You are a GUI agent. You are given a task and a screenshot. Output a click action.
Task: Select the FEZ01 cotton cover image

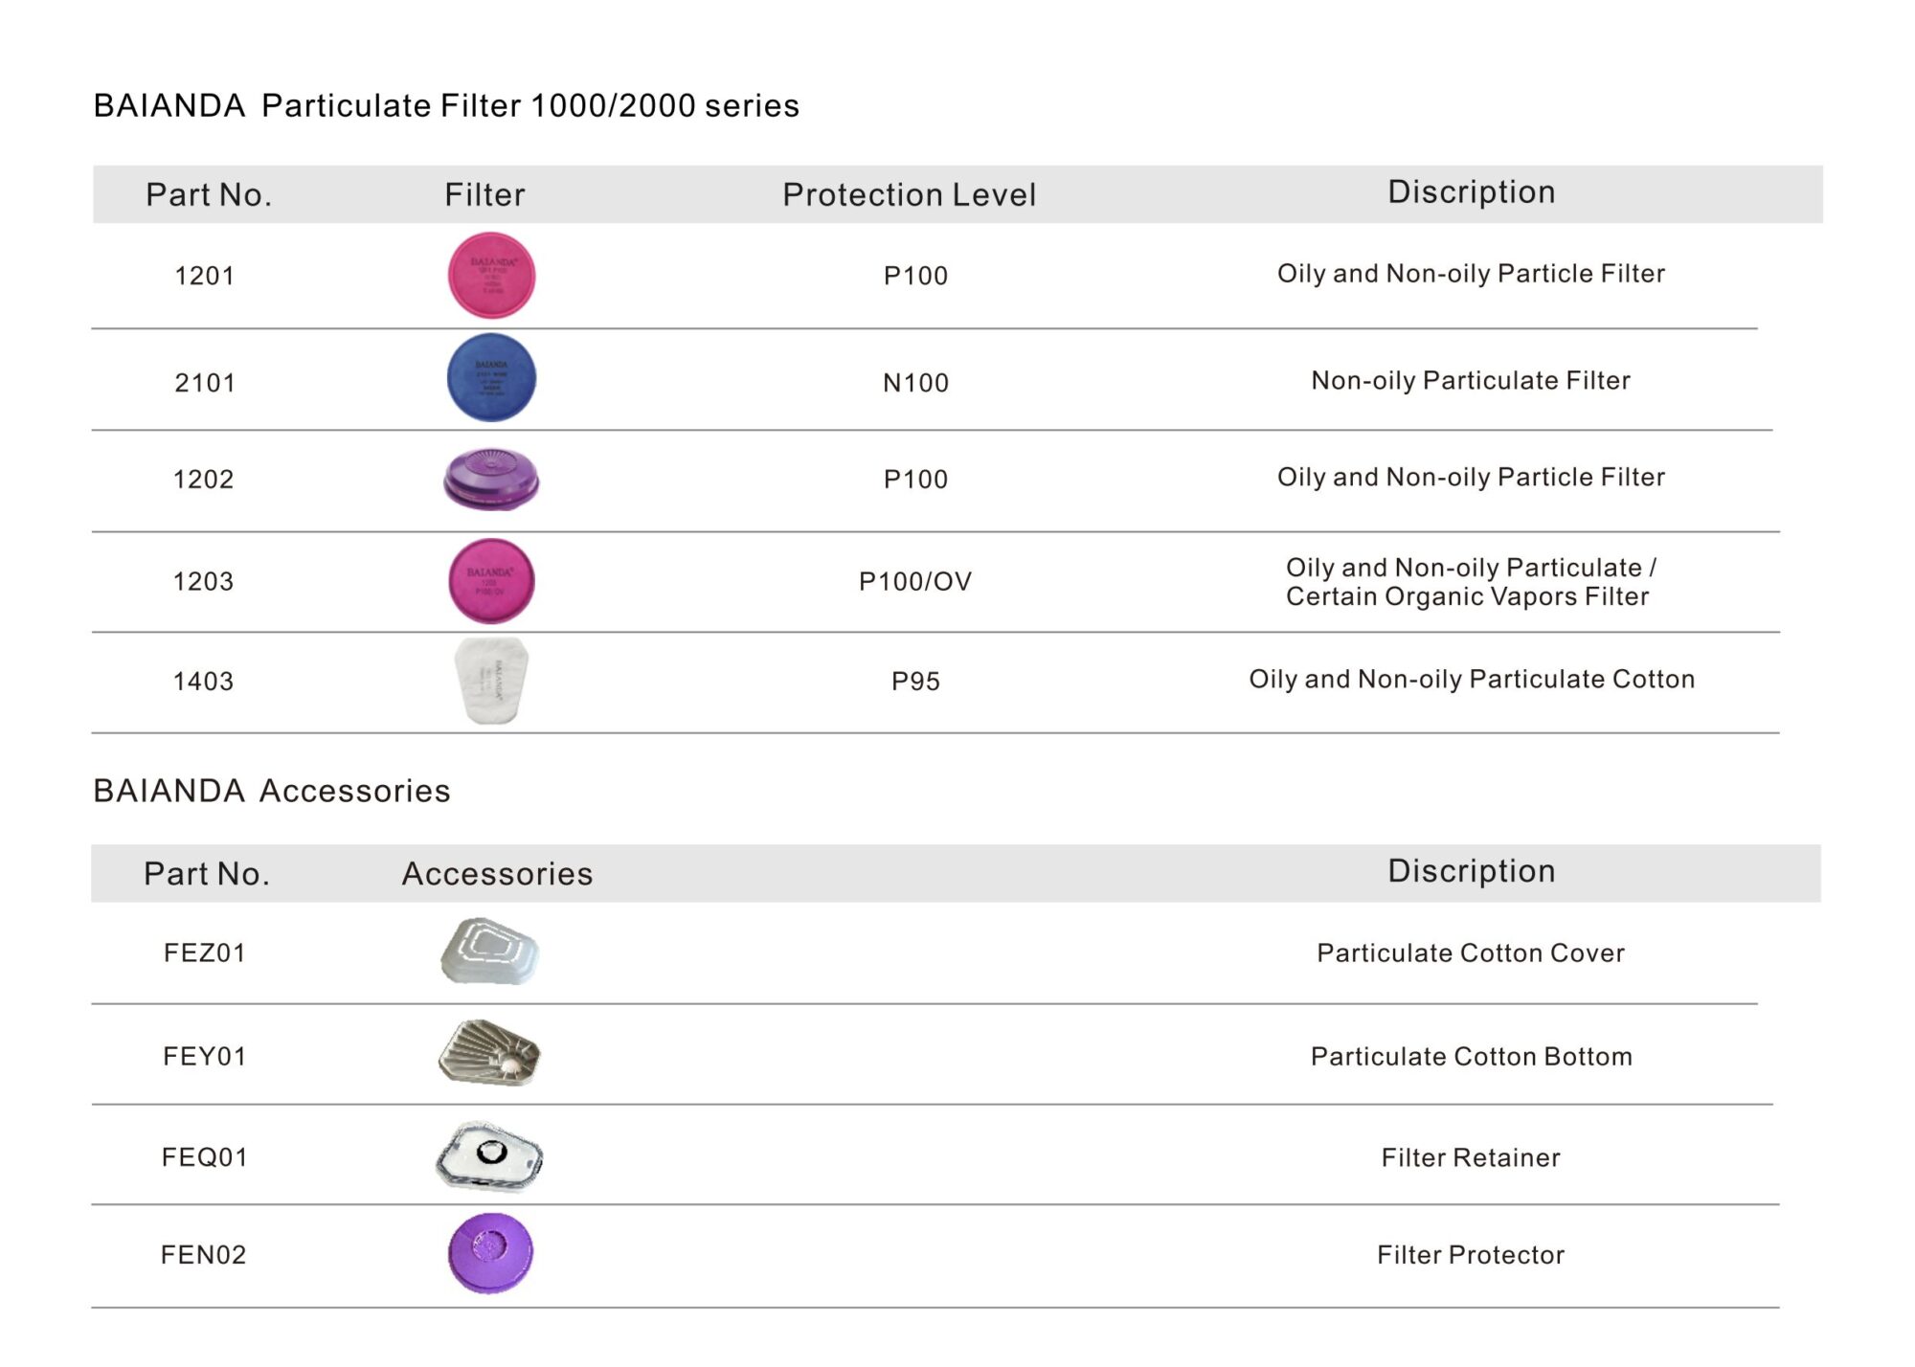[490, 951]
